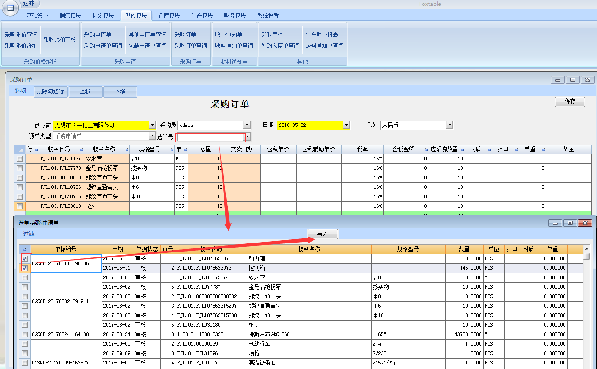
Task: Tick the checkbox for 软水管 order row
Action: [19, 159]
